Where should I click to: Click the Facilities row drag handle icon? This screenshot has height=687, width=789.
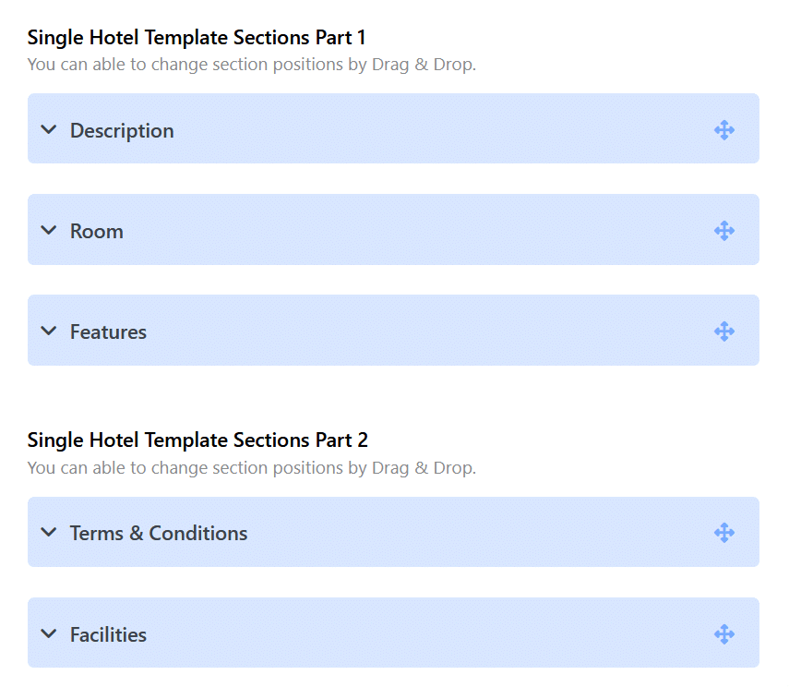click(x=724, y=634)
